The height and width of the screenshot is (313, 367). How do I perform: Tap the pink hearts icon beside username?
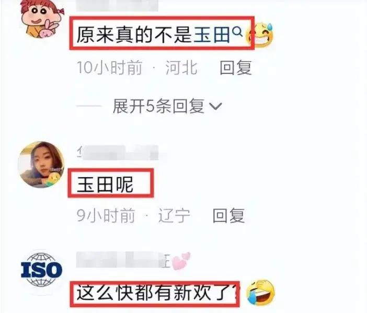(181, 261)
